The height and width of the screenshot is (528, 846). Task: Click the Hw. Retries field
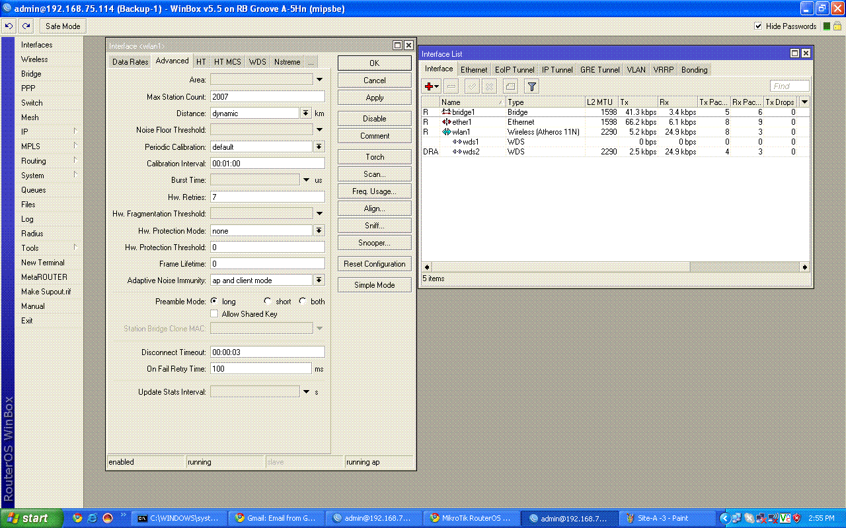click(267, 197)
